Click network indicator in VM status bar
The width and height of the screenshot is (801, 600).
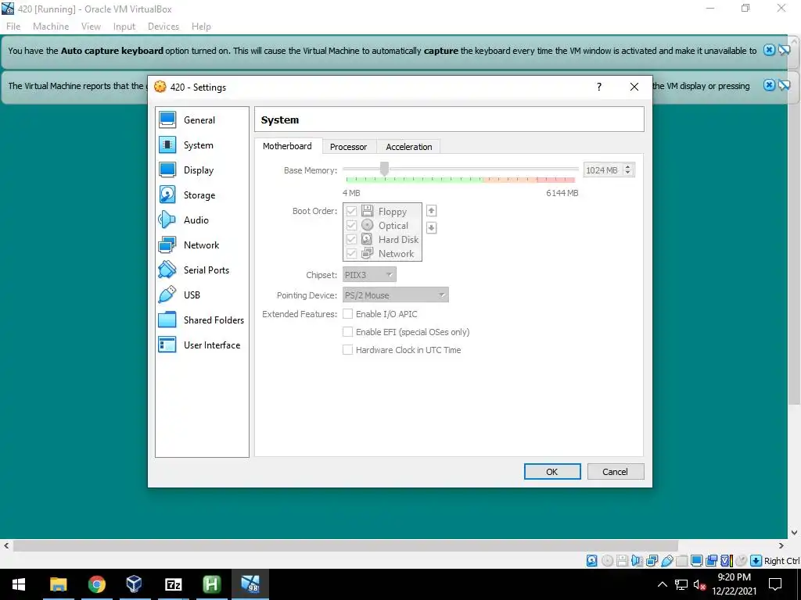pos(652,561)
